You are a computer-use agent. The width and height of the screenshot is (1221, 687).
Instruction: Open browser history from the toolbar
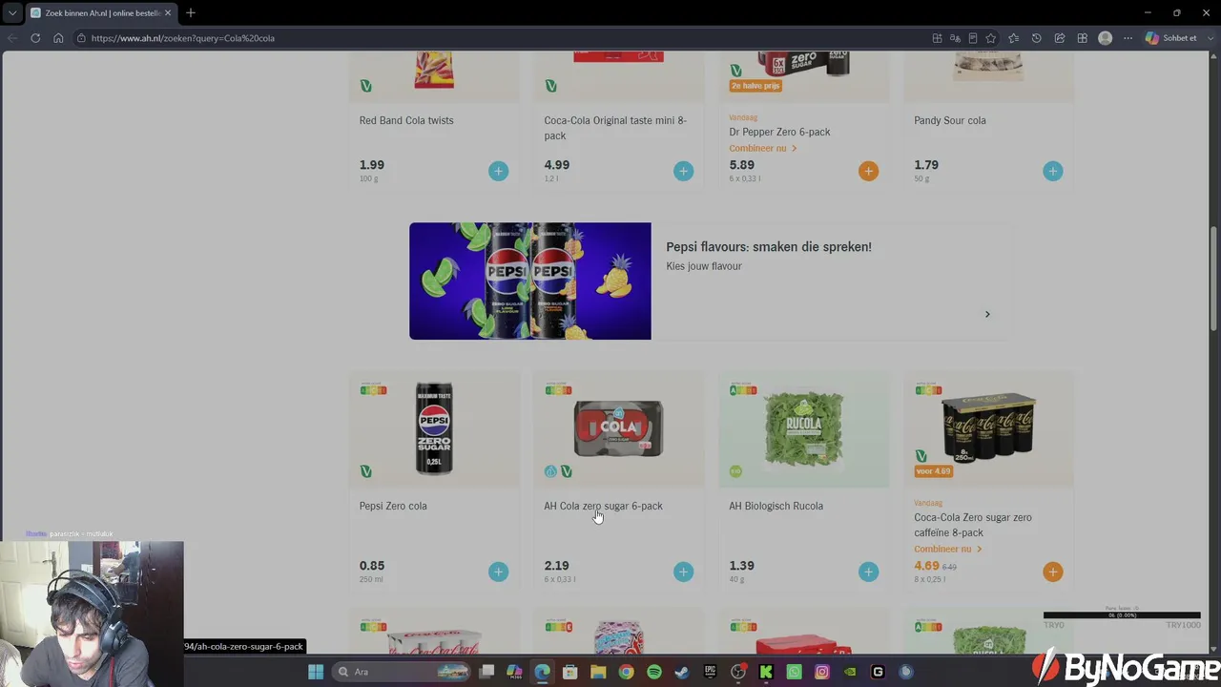[1037, 38]
